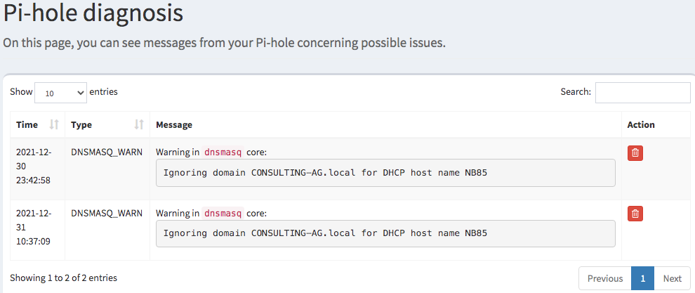Viewport: 695px width, 293px height.
Task: Sort by Type column arrows icon
Action: 139,125
